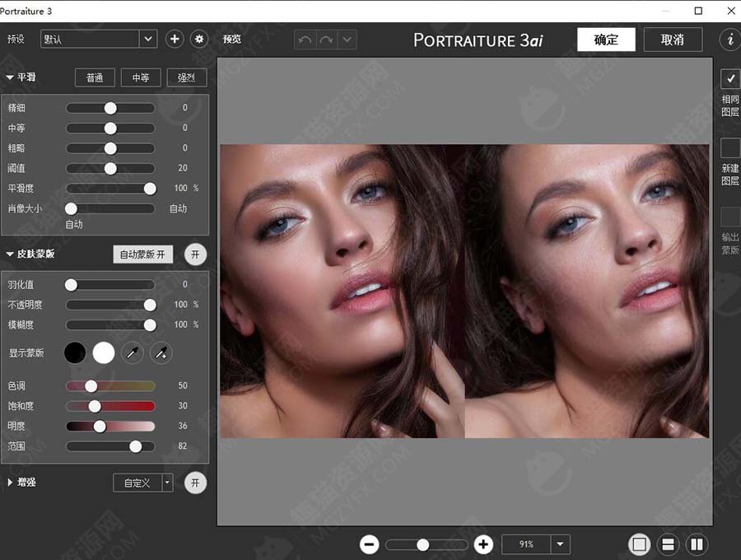Pick the add-color eyedropper plus tool
The height and width of the screenshot is (560, 741).
point(161,353)
